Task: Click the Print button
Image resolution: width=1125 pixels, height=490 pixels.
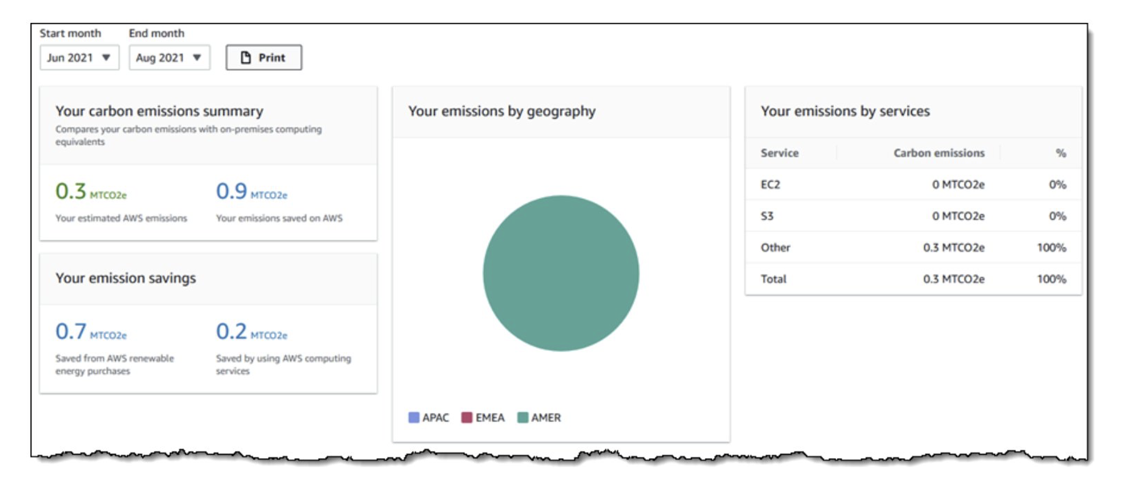Action: [x=264, y=58]
